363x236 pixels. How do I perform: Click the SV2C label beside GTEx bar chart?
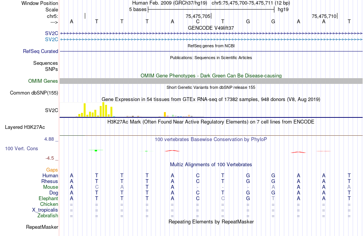pyautogui.click(x=52, y=110)
